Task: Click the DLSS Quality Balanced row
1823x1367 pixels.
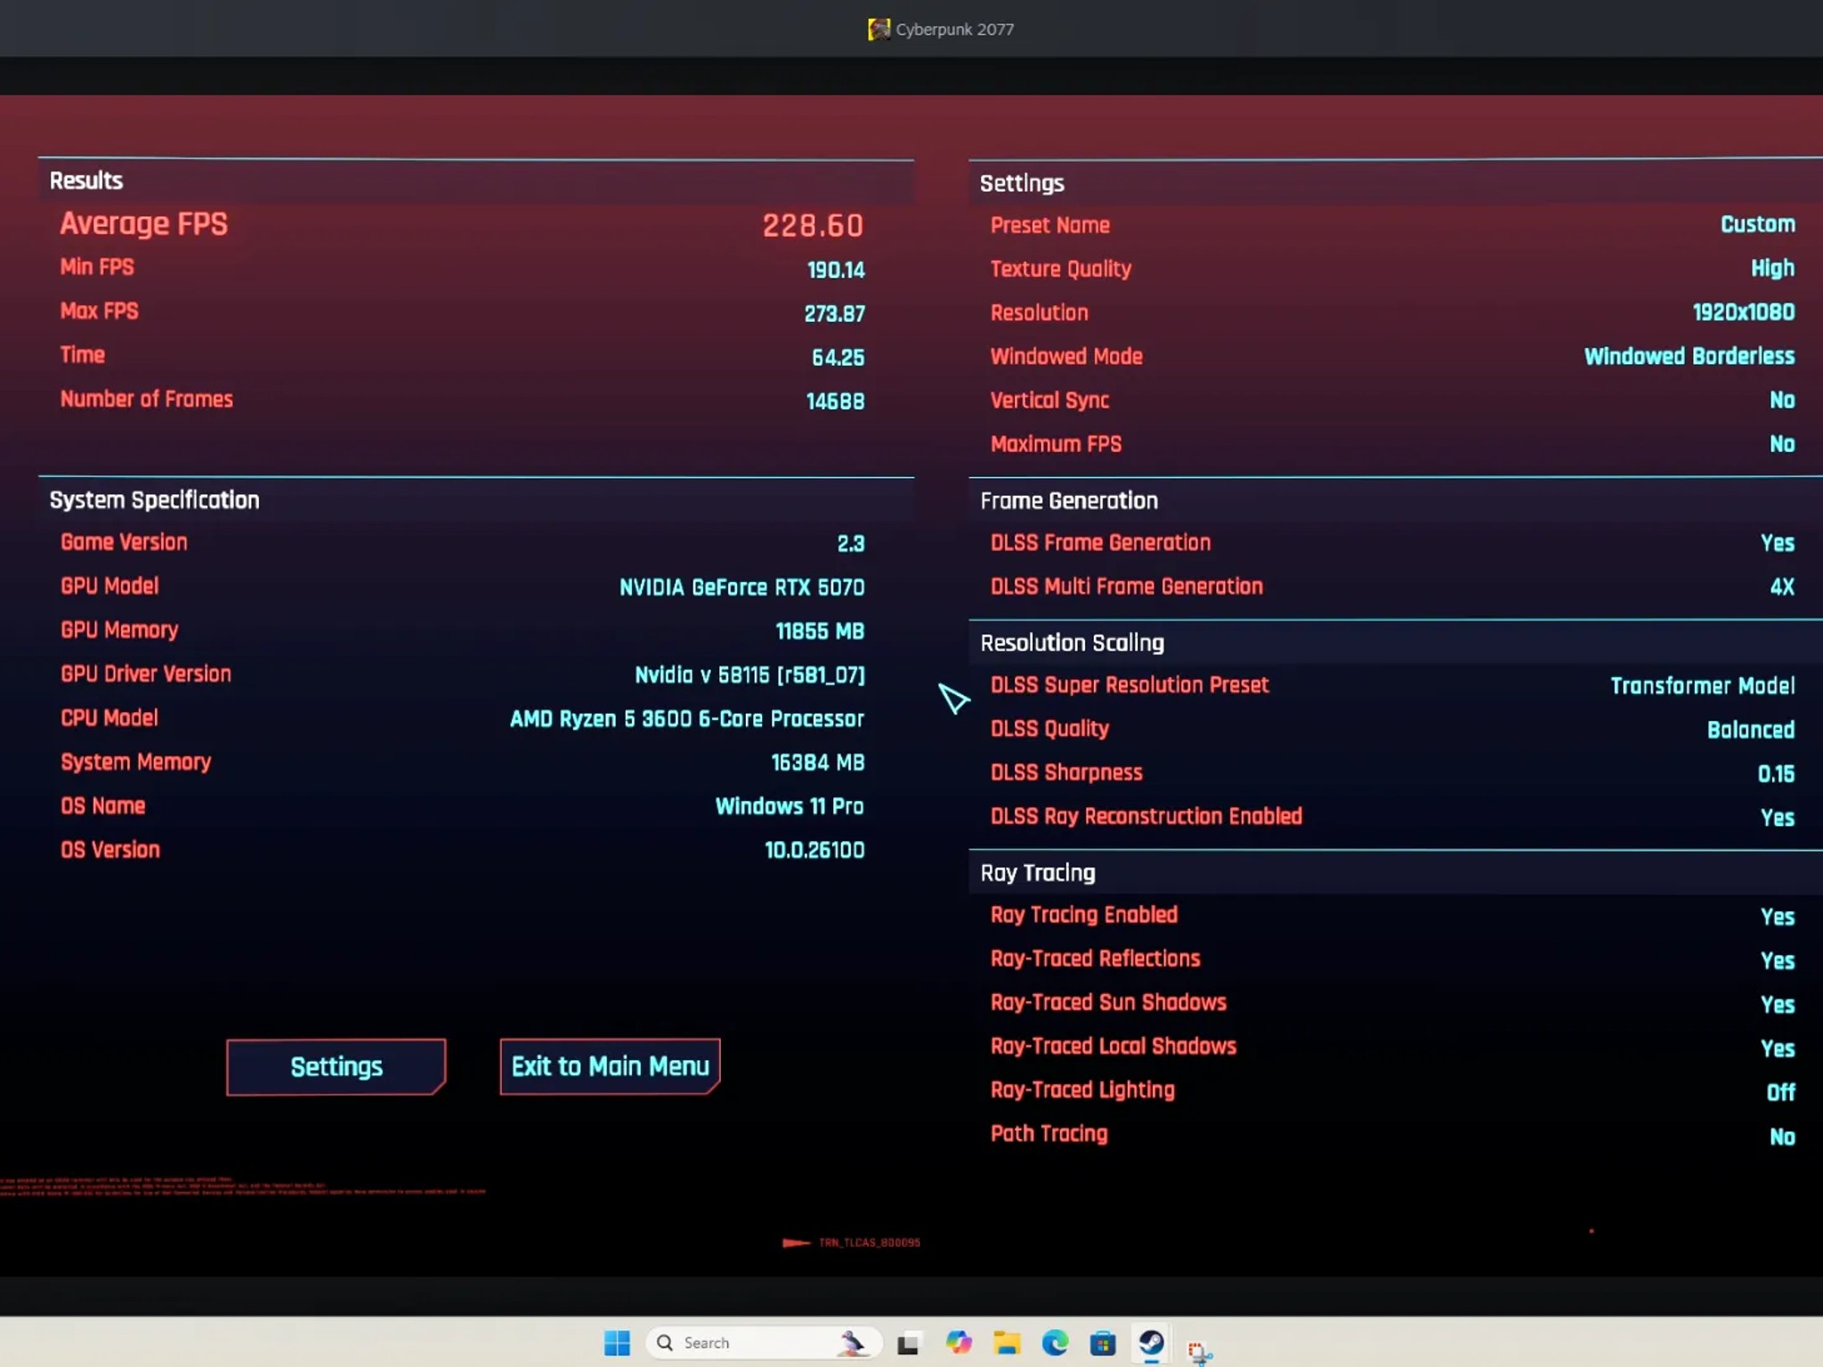Action: click(x=1393, y=729)
